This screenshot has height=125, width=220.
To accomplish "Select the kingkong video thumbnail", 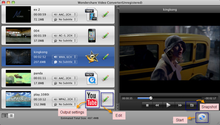I will (x=18, y=57).
